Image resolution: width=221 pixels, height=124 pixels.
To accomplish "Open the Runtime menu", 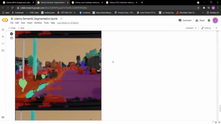I will click(x=38, y=23).
